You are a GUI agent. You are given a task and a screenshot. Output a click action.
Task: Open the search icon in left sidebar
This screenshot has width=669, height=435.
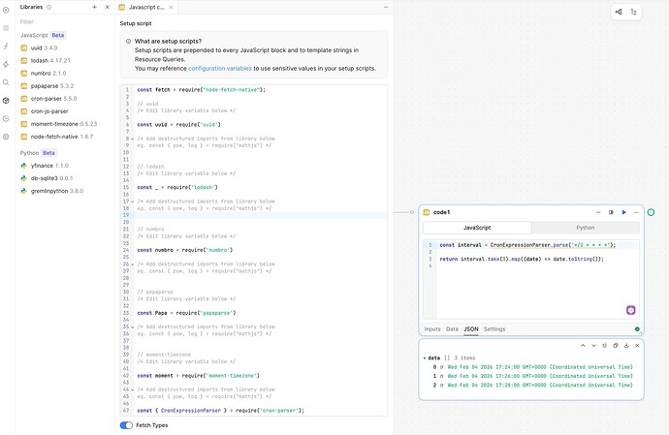tap(6, 81)
